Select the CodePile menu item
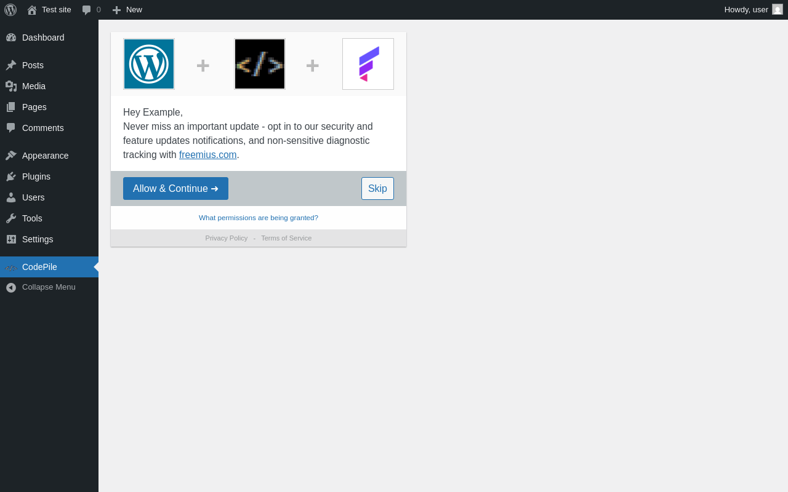The width and height of the screenshot is (788, 492). (49, 267)
